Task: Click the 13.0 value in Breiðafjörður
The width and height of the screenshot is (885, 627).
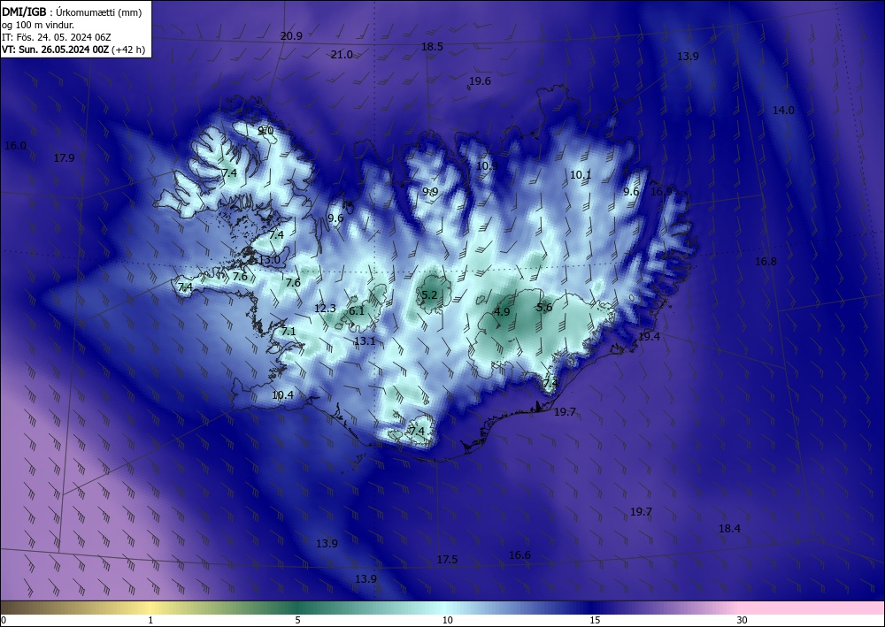Action: tap(269, 261)
